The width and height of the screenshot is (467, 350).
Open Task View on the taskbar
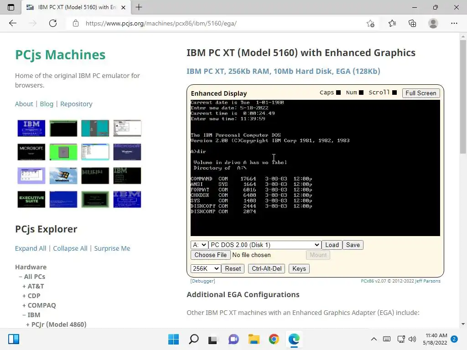pyautogui.click(x=213, y=339)
